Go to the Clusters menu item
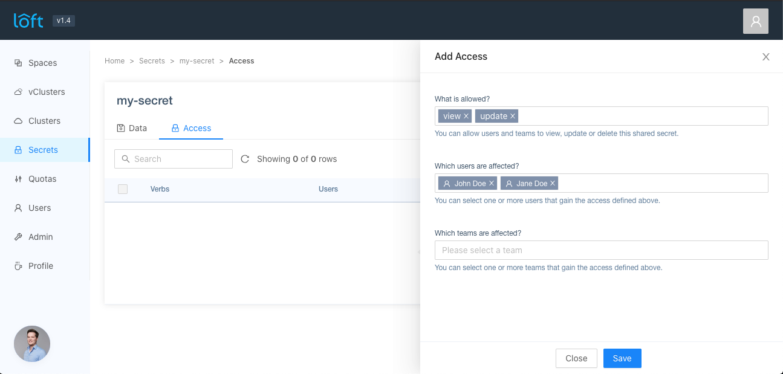Viewport: 783px width, 374px height. tap(45, 121)
